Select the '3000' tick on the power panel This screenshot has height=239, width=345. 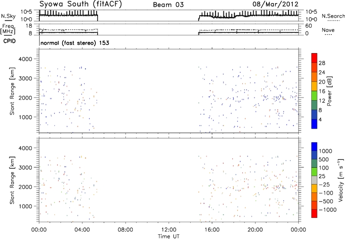coord(25,79)
